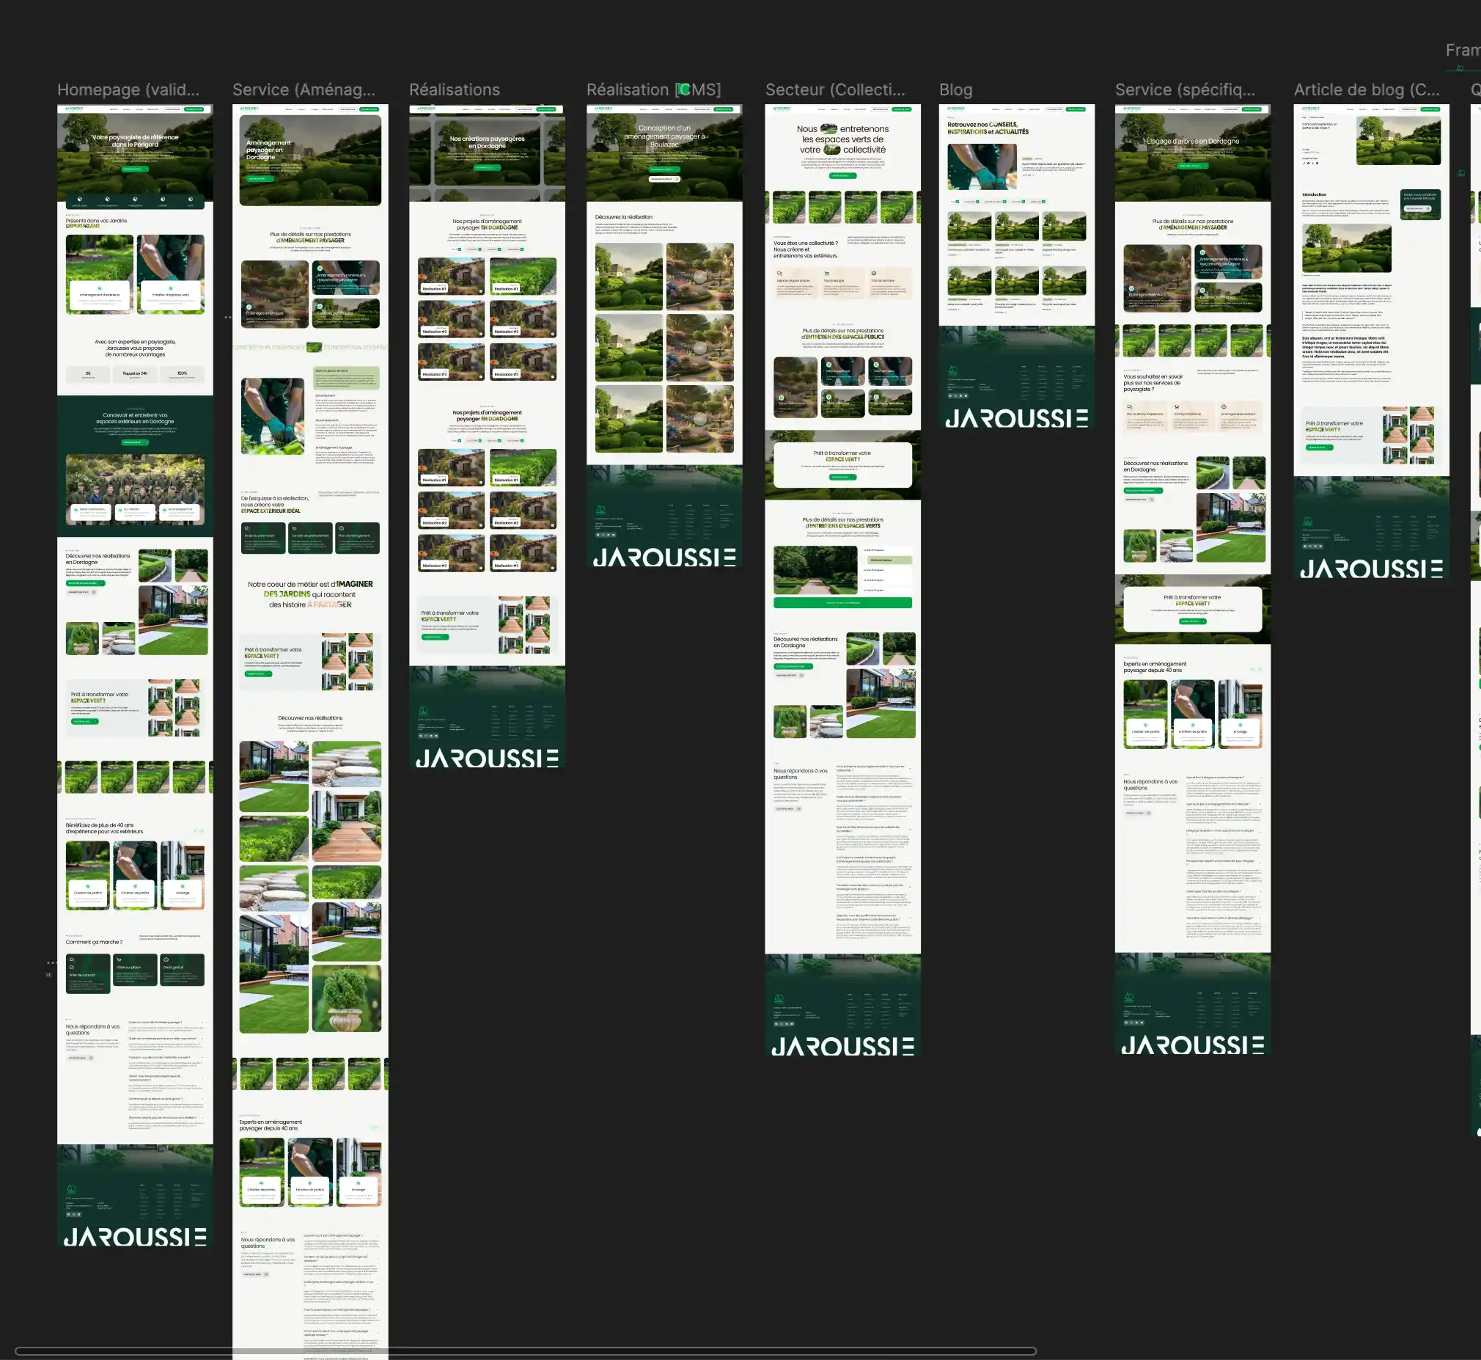
Task: Select the 'Service (Aménag...' frame title
Action: tap(304, 89)
